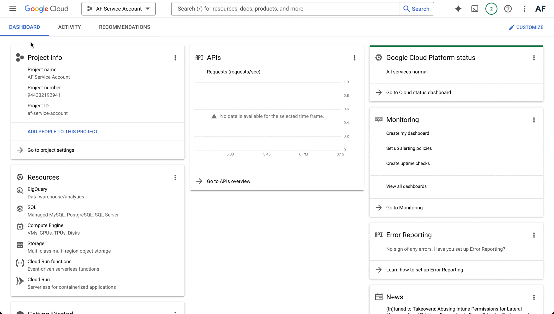This screenshot has width=554, height=314.
Task: Open the help question mark menu
Action: [x=508, y=9]
